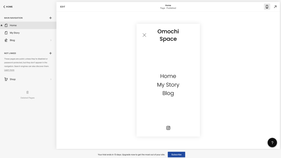Open the Learn more link
281x158 pixels.
click(x=9, y=70)
